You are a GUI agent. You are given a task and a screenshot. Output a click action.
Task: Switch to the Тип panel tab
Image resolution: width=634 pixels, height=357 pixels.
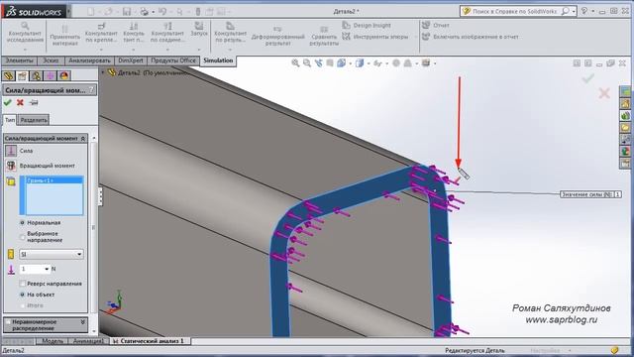click(x=10, y=120)
